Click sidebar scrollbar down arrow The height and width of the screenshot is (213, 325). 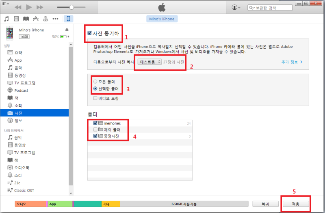pyautogui.click(x=71, y=193)
